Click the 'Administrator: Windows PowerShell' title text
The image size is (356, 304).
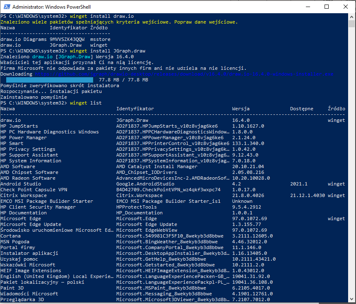(x=52, y=7)
